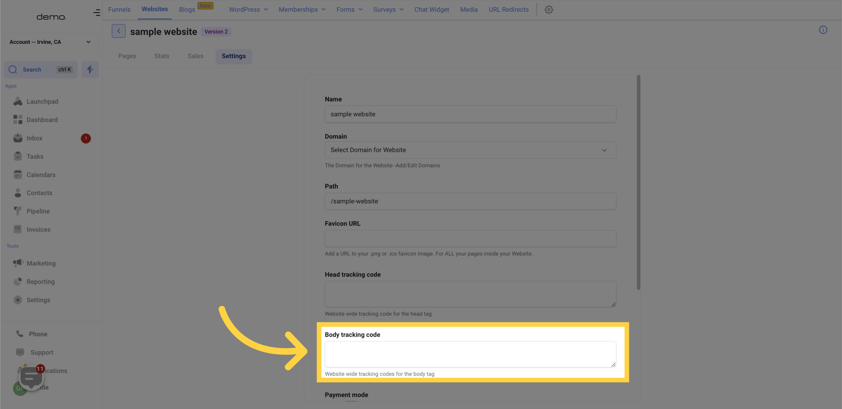Expand the Memberships dropdown menu
842x409 pixels.
[302, 9]
